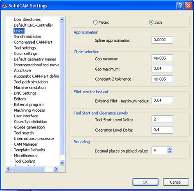Viewport: 194px width, 191px height.
Task: Open Machine simulation settings
Action: point(30,88)
